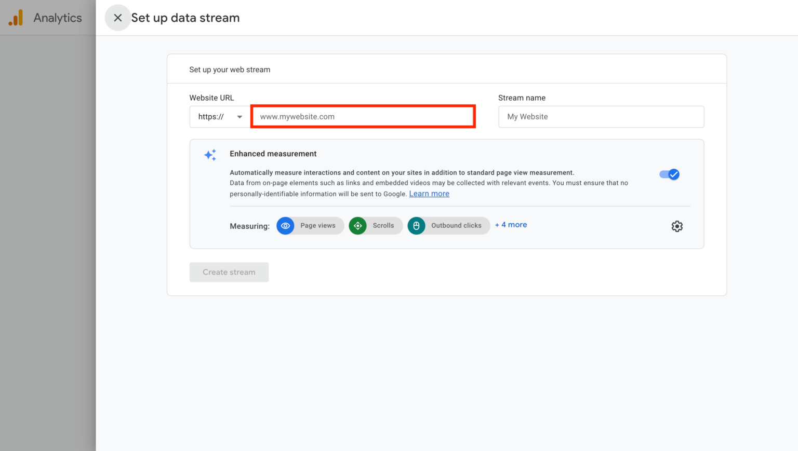
Task: Click the Website URL input field
Action: (363, 116)
